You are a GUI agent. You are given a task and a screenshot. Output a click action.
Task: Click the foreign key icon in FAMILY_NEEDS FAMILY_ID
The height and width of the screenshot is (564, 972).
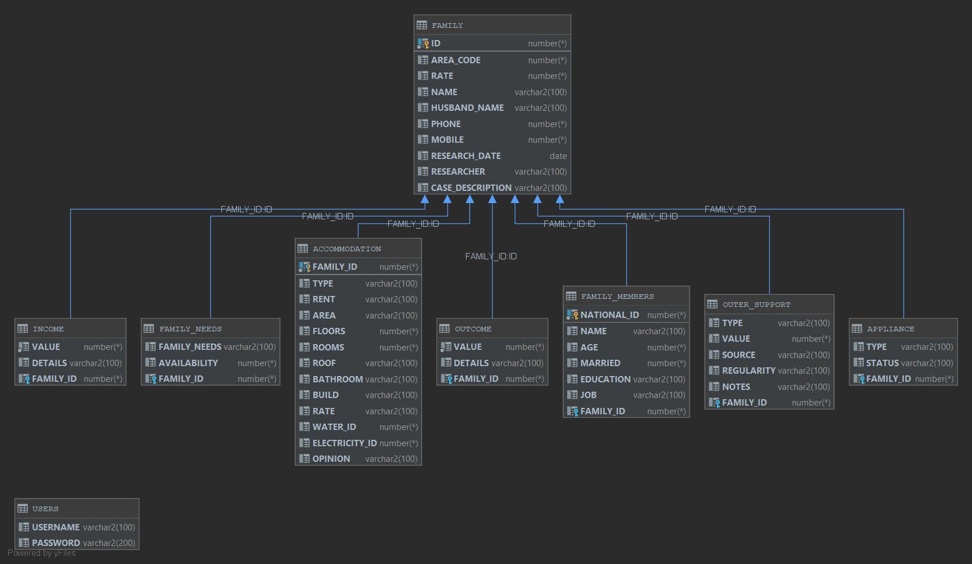(150, 379)
